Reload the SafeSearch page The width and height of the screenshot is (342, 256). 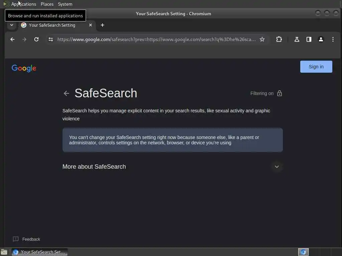[x=36, y=39]
